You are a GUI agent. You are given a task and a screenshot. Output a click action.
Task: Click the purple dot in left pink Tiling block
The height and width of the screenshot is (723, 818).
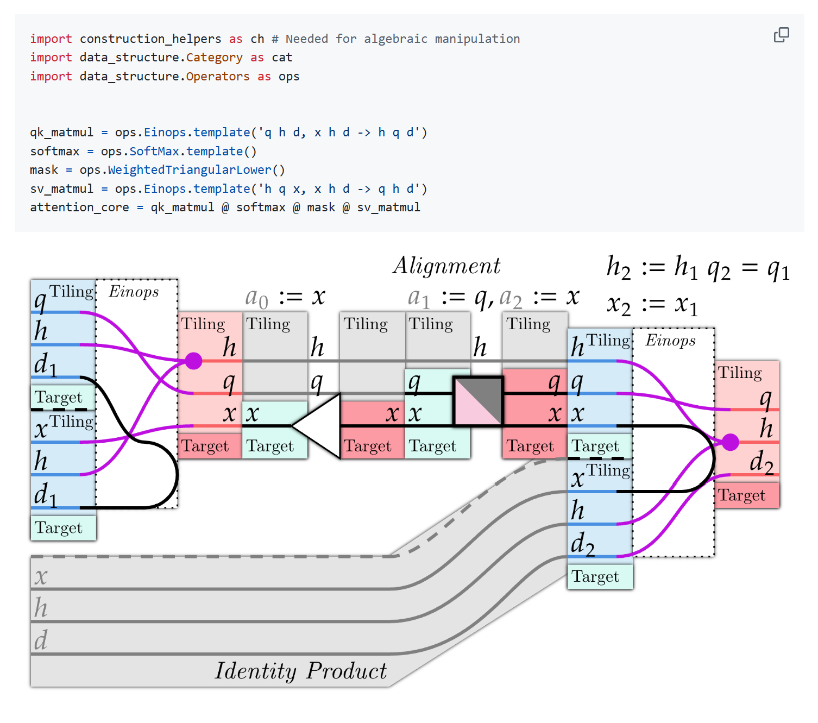coord(193,361)
